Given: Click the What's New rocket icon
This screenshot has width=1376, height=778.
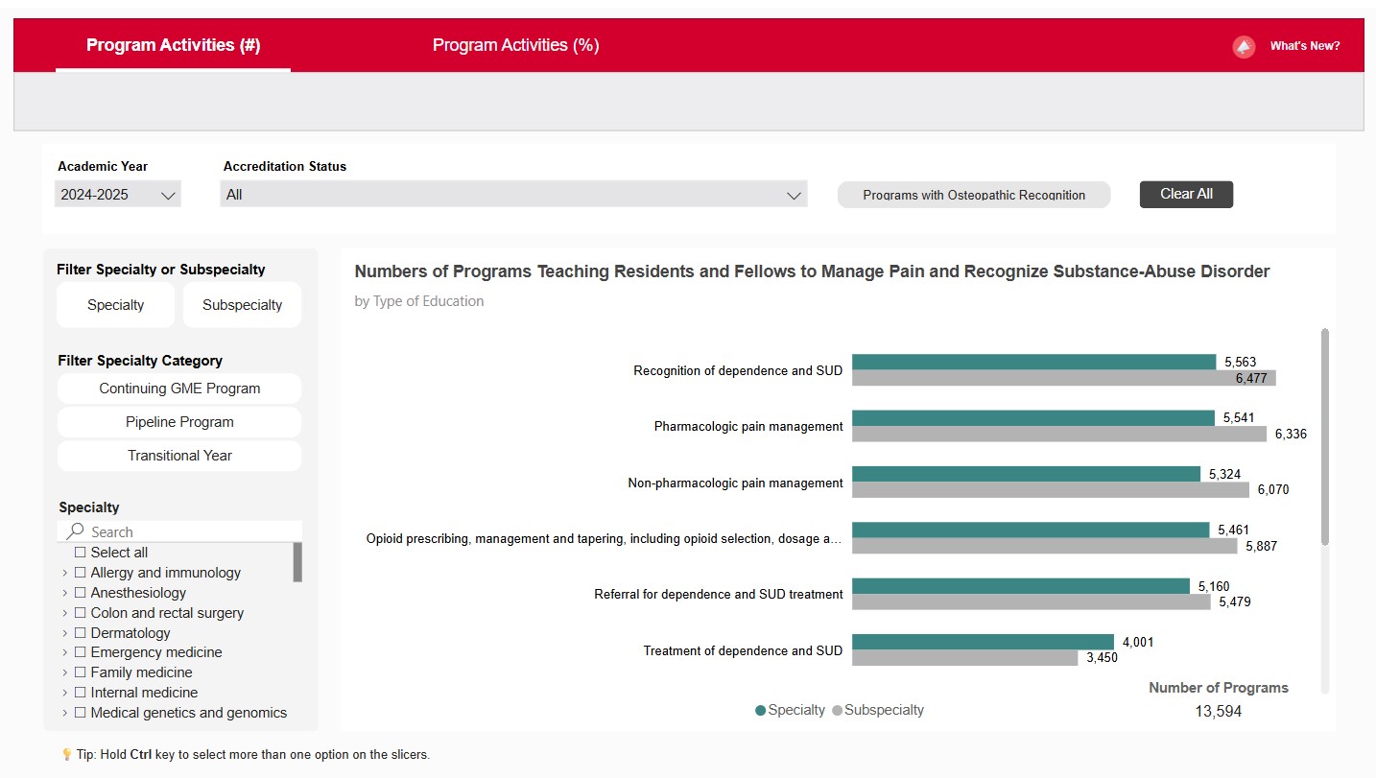Looking at the screenshot, I should click(1244, 46).
